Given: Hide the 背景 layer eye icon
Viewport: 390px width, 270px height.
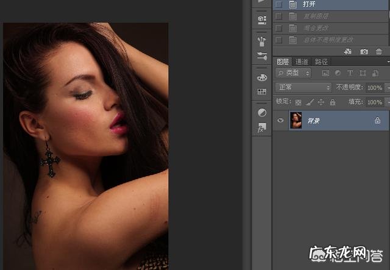Looking at the screenshot, I should [280, 121].
